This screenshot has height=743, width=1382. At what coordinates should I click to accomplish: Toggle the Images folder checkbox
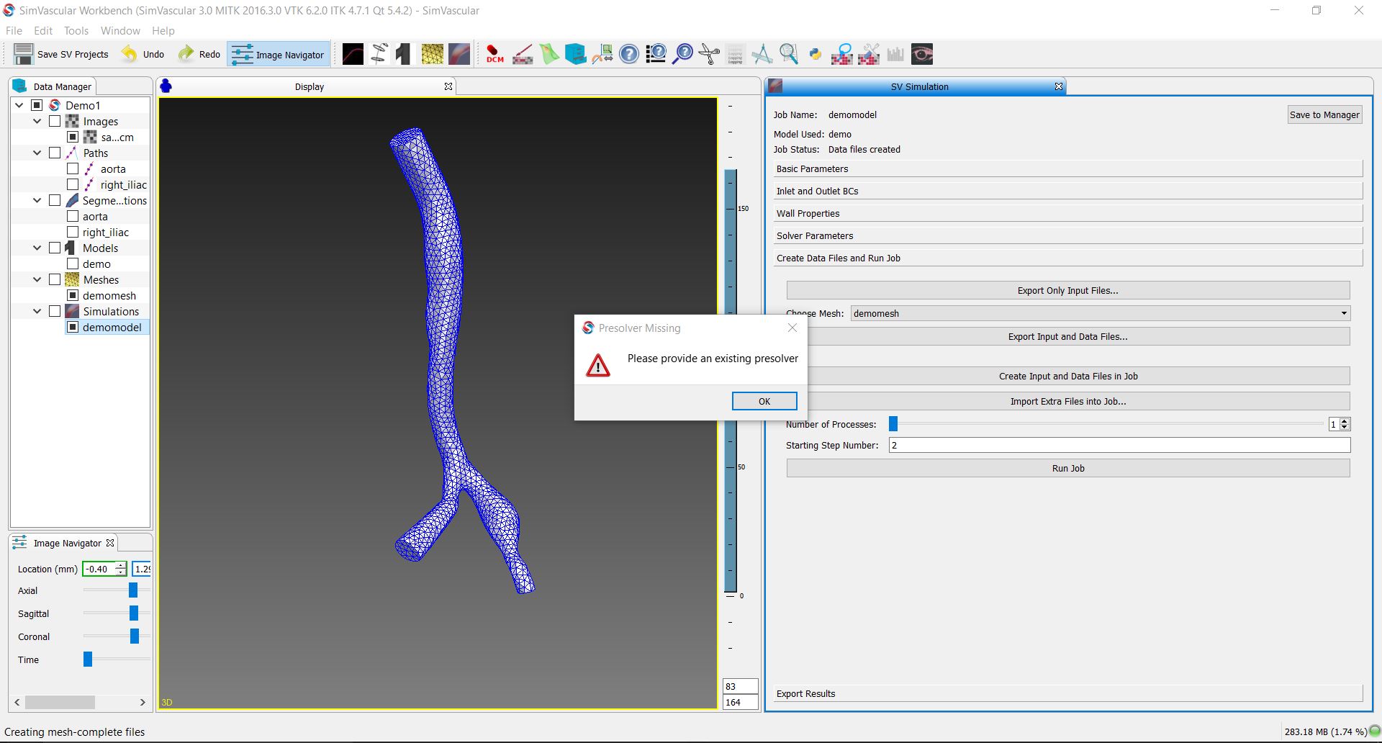55,121
